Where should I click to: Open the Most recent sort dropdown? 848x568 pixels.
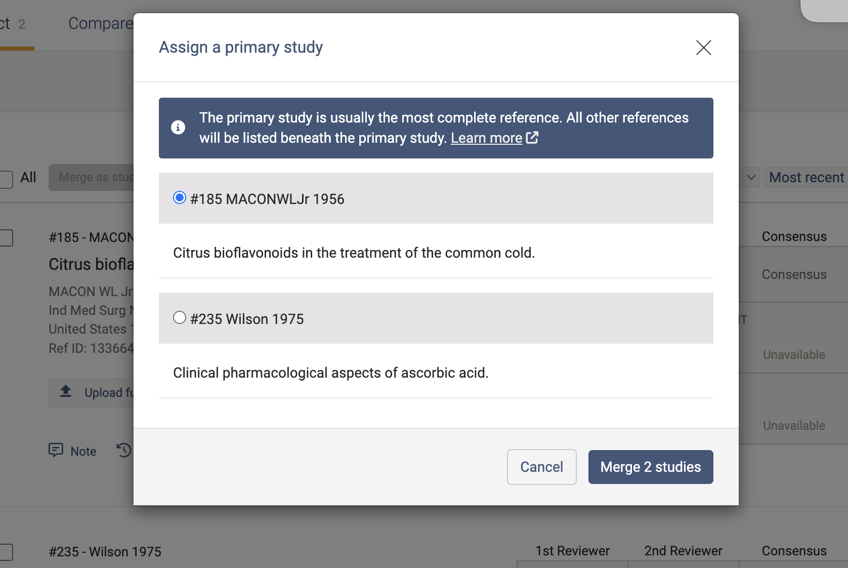coord(806,177)
